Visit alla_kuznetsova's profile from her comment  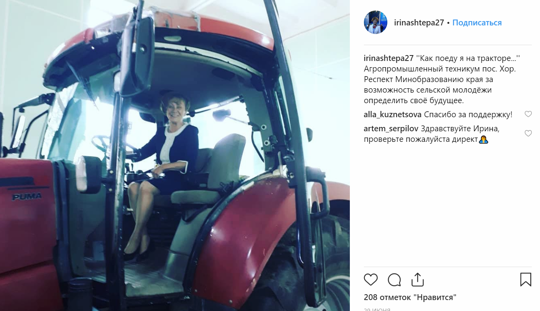click(392, 115)
